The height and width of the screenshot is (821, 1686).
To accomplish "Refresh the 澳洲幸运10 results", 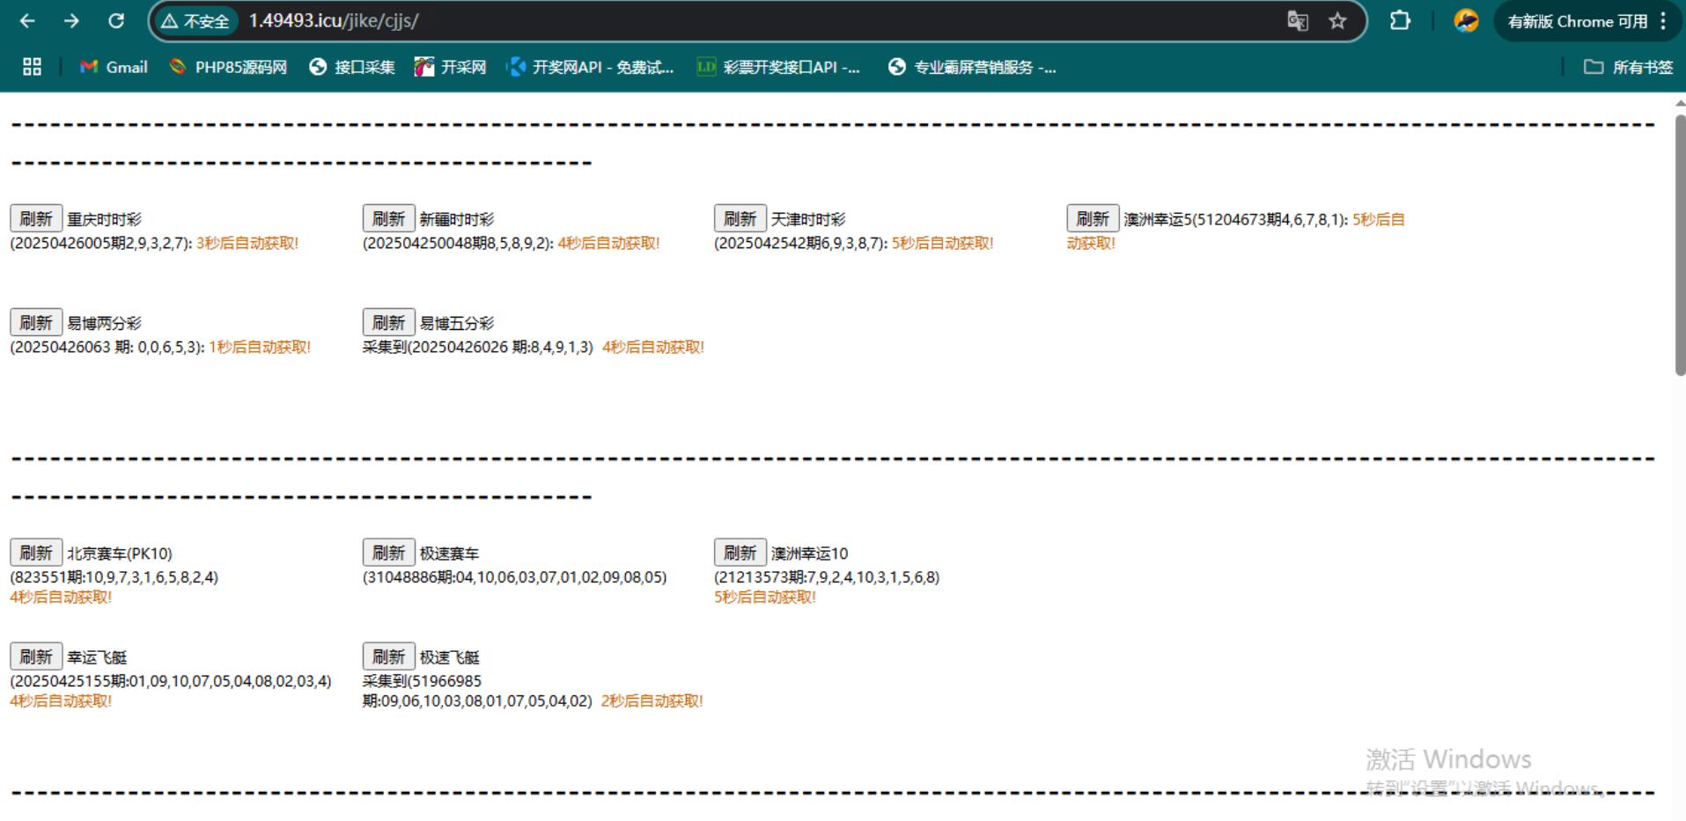I will [x=740, y=553].
